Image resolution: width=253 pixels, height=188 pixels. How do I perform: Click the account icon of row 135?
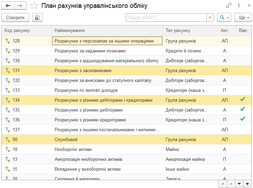(x=8, y=110)
